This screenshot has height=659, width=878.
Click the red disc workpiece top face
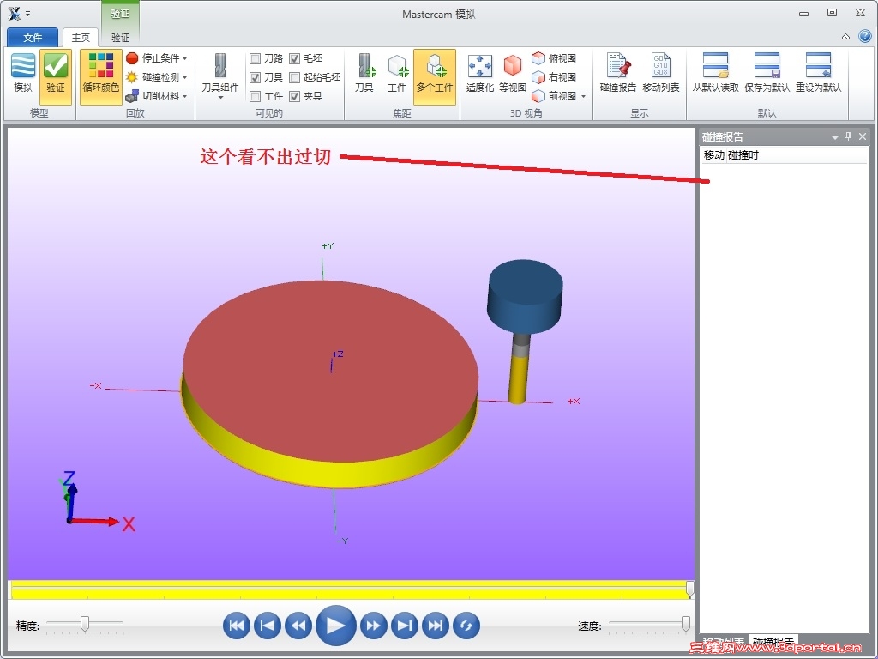pyautogui.click(x=330, y=371)
